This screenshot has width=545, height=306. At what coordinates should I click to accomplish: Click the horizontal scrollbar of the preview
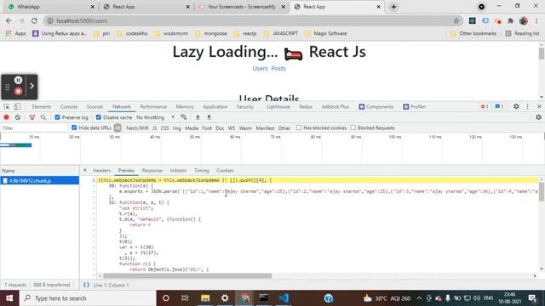tap(187, 275)
